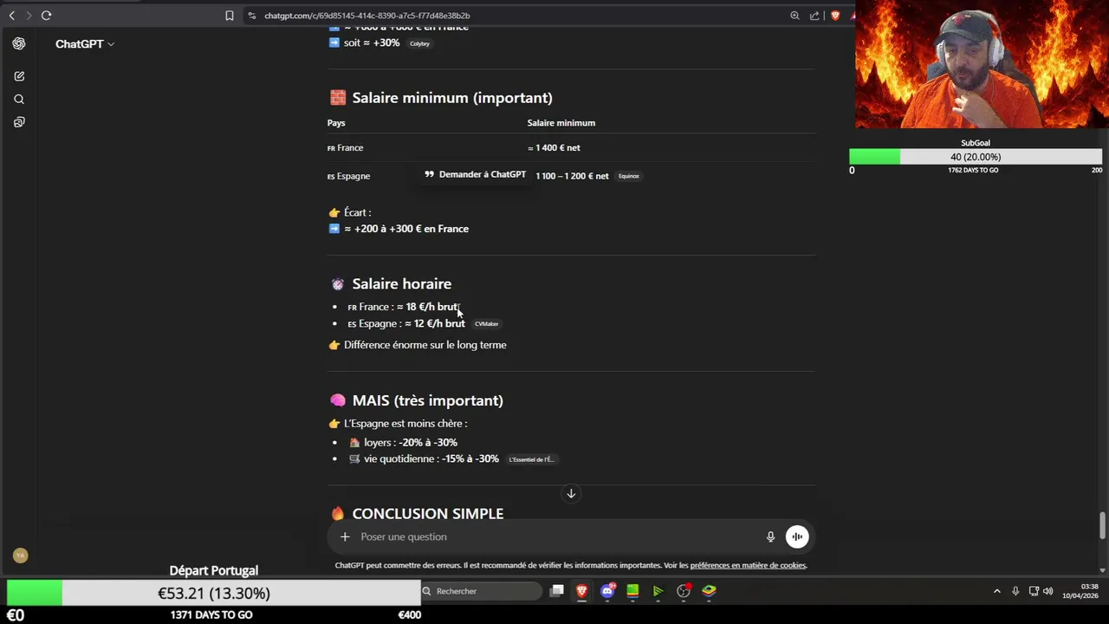Image resolution: width=1109 pixels, height=624 pixels.
Task: Click the ChatGPT logo in the sidebar
Action: (19, 43)
